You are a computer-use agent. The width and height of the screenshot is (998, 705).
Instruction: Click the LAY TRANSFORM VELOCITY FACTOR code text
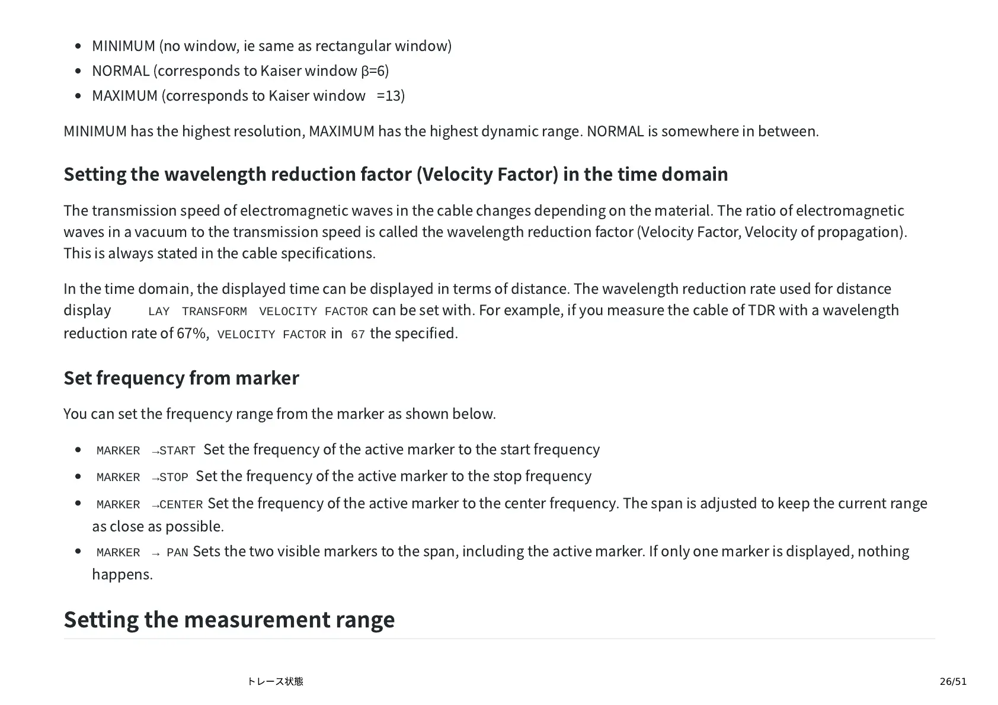click(258, 312)
